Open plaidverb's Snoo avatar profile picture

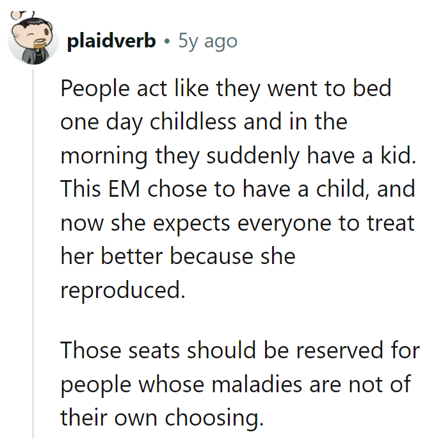click(33, 38)
